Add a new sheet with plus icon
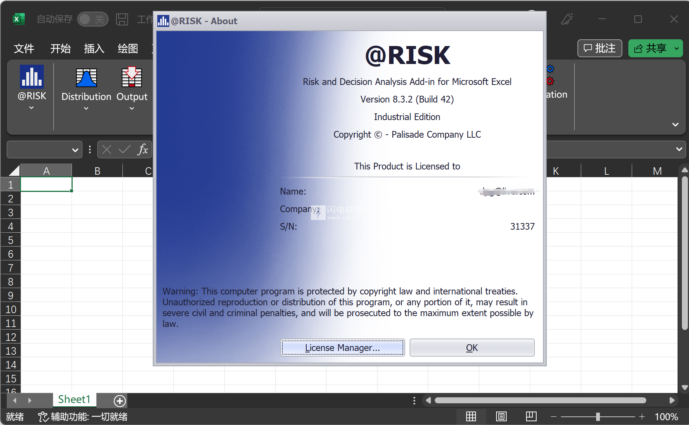 pyautogui.click(x=120, y=401)
